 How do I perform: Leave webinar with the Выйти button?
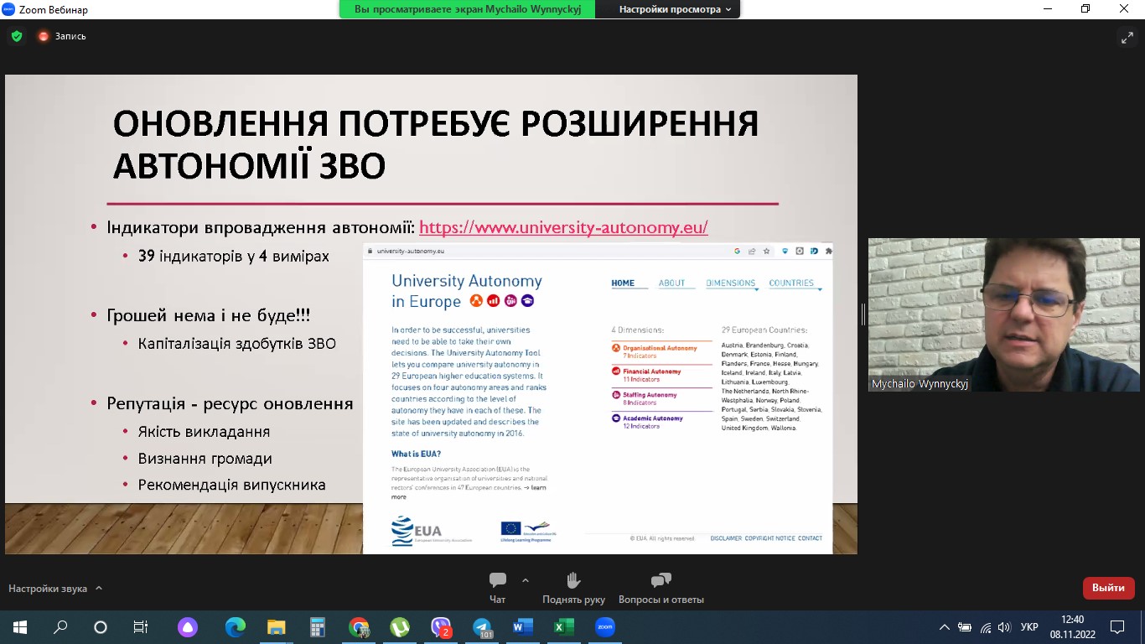tap(1108, 588)
